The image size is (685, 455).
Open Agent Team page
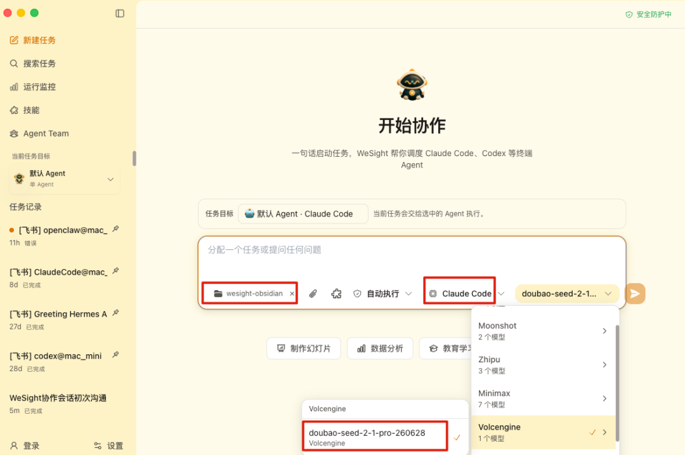(x=39, y=133)
